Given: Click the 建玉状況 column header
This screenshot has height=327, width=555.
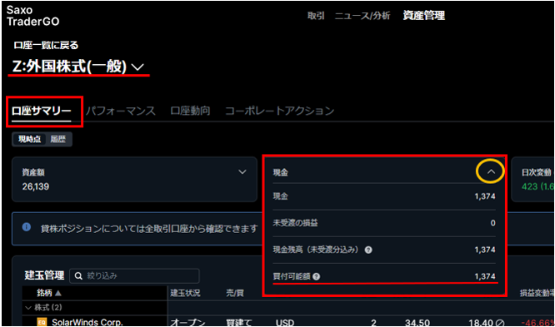Looking at the screenshot, I should (185, 293).
